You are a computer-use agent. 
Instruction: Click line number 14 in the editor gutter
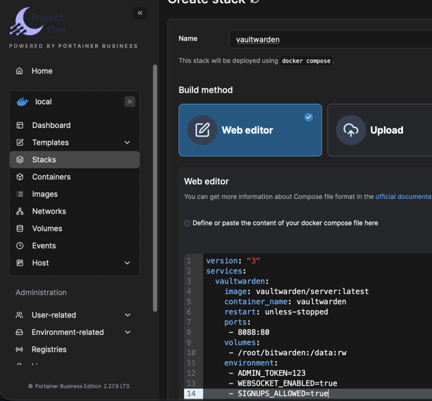click(x=191, y=394)
